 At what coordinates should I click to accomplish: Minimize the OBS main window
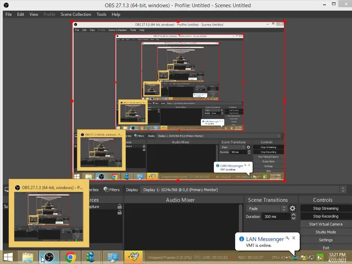324,4
